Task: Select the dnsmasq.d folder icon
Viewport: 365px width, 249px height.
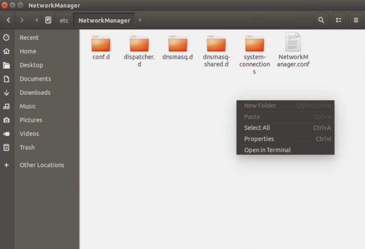Action: (x=178, y=43)
